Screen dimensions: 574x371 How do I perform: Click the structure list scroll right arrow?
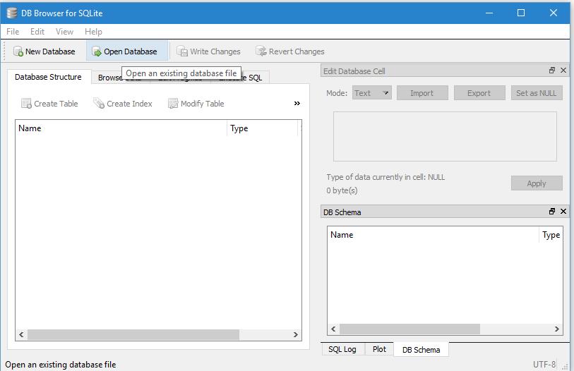(295, 334)
